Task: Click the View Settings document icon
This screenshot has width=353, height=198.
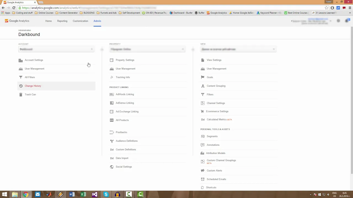Action: 203,60
